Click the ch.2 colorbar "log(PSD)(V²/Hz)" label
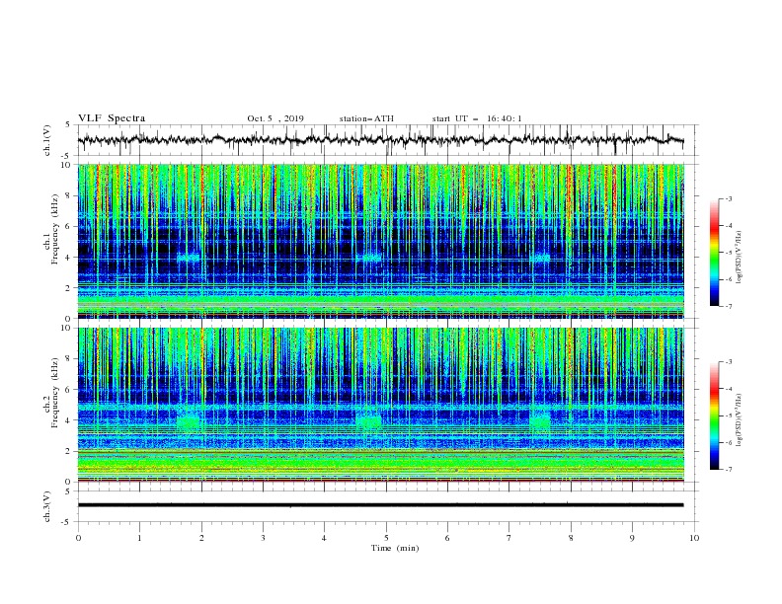This screenshot has height=604, width=782. (740, 420)
